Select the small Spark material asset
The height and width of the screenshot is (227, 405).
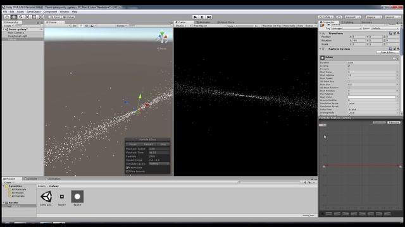tap(62, 197)
